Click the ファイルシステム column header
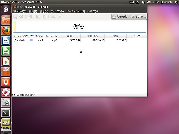Screen dimensions: 179x134 [x=38, y=36]
